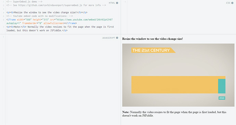This screenshot has height=125, width=236.
Task: Click the JAVASCRIPT panel label
Action: coord(108,38)
